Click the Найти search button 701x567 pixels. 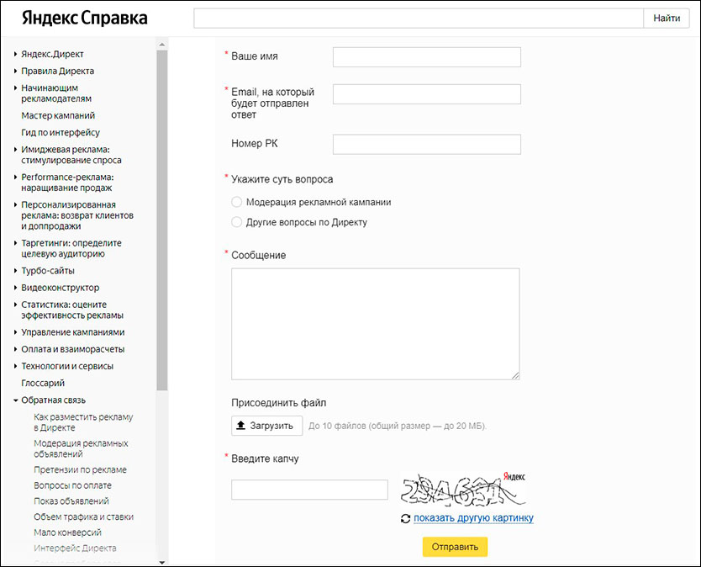pos(667,19)
